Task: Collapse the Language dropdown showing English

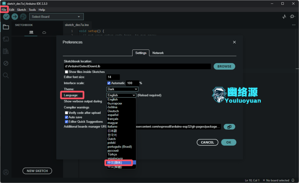Action: click(x=121, y=95)
